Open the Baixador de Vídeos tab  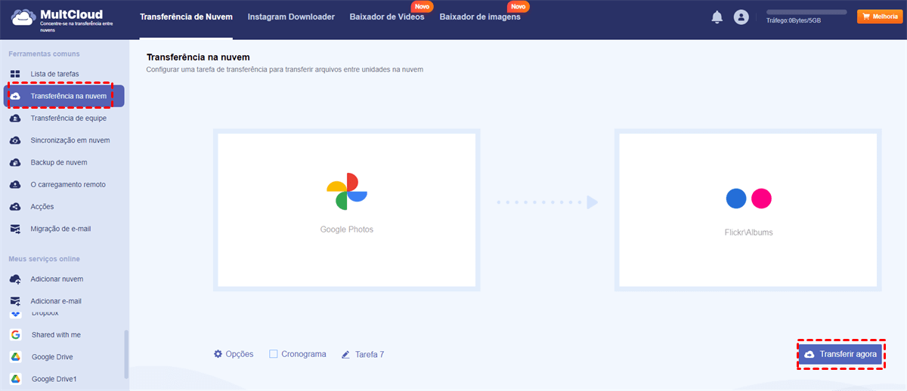pos(387,17)
